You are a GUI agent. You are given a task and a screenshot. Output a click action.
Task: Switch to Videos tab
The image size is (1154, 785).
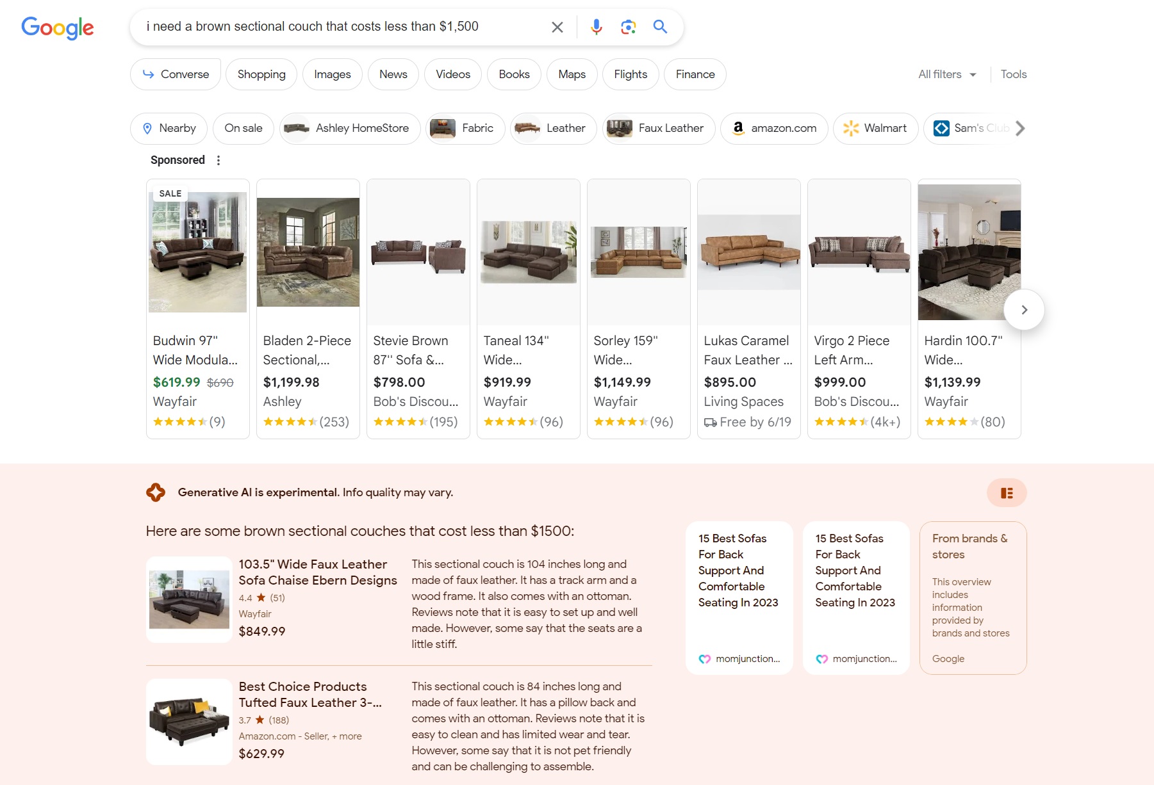pos(453,74)
